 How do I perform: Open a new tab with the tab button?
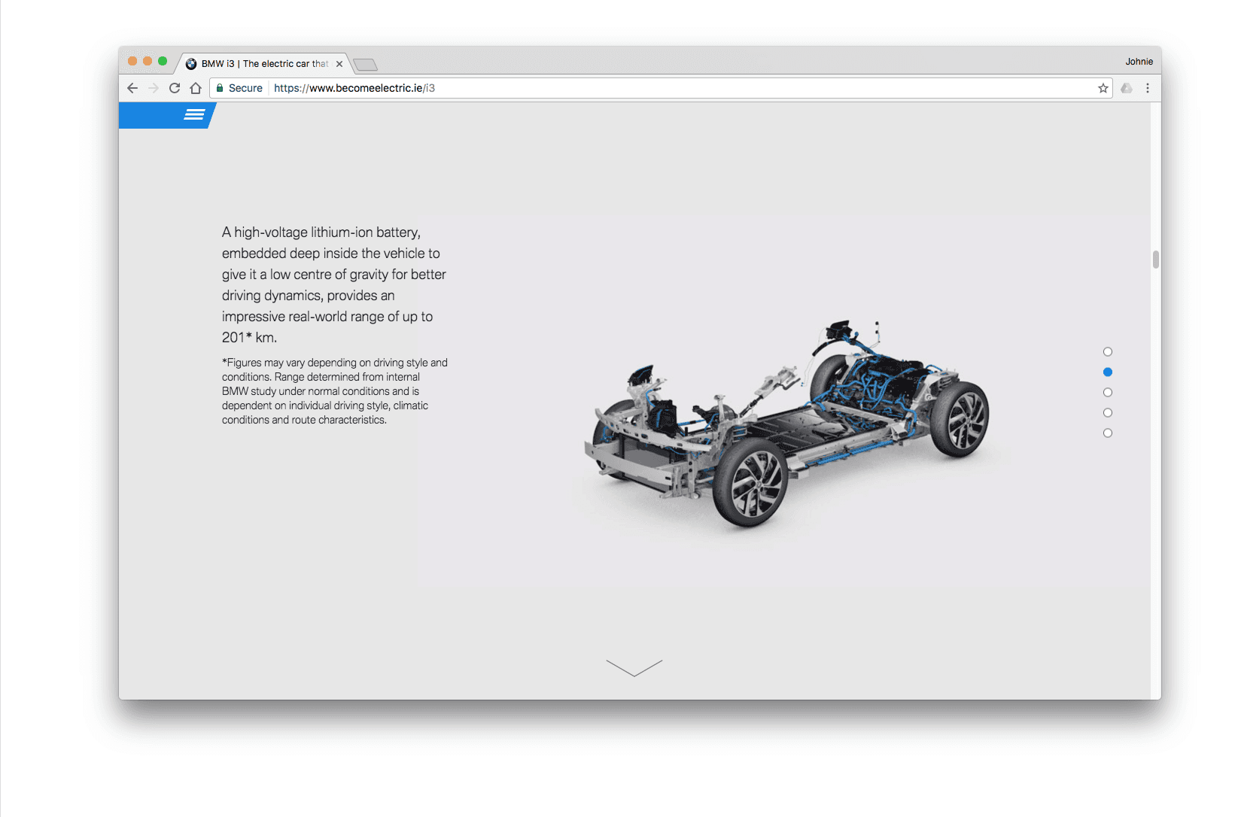coord(365,65)
